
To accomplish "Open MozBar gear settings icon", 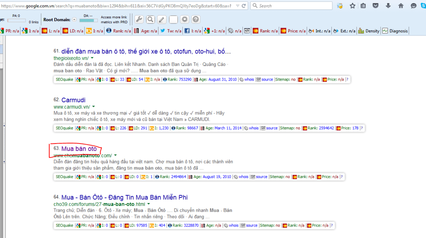I will pyautogui.click(x=184, y=19).
